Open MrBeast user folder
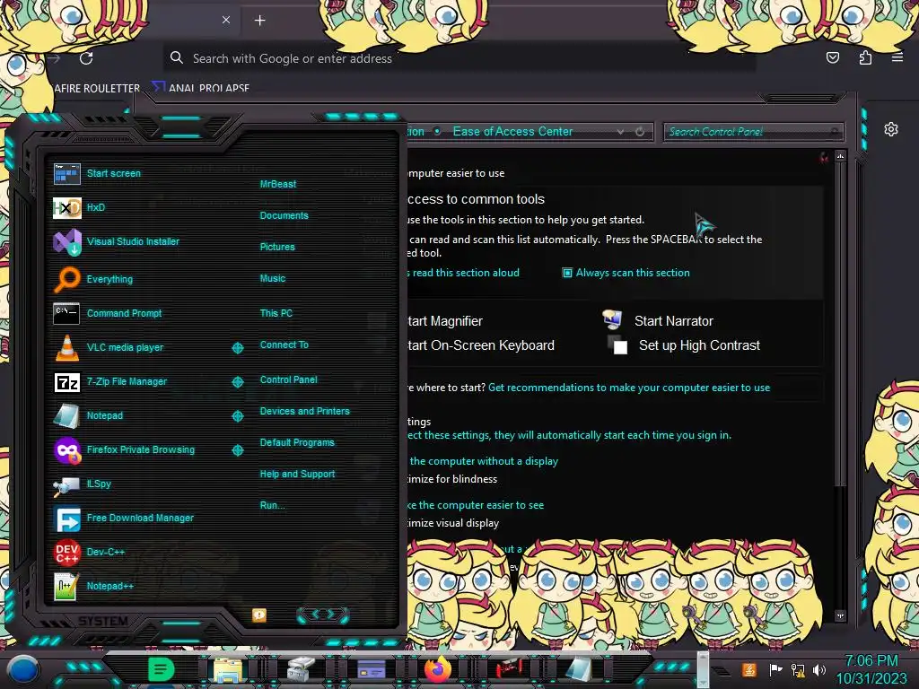 pos(278,184)
